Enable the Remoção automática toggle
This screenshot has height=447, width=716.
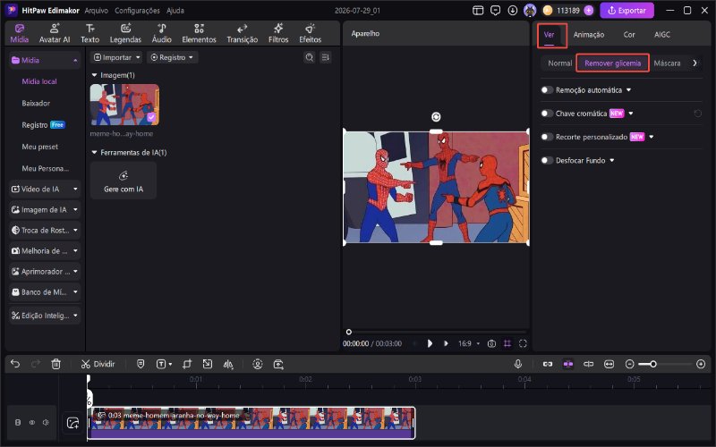(x=547, y=90)
